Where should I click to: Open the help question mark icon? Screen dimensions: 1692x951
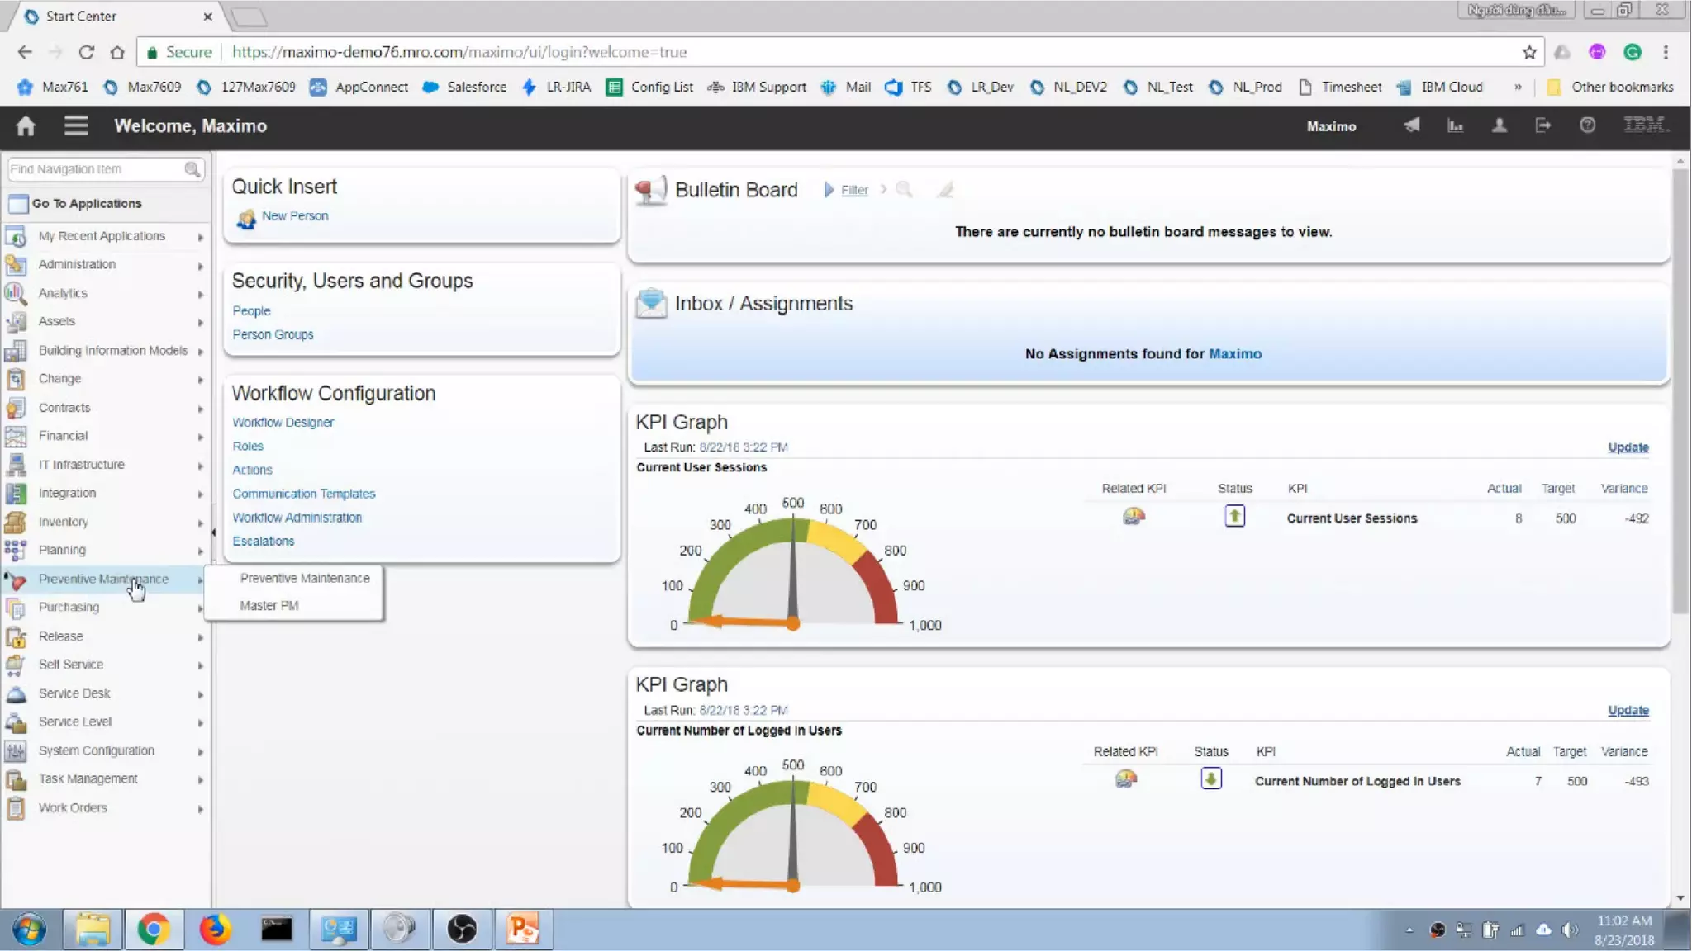[x=1587, y=125]
